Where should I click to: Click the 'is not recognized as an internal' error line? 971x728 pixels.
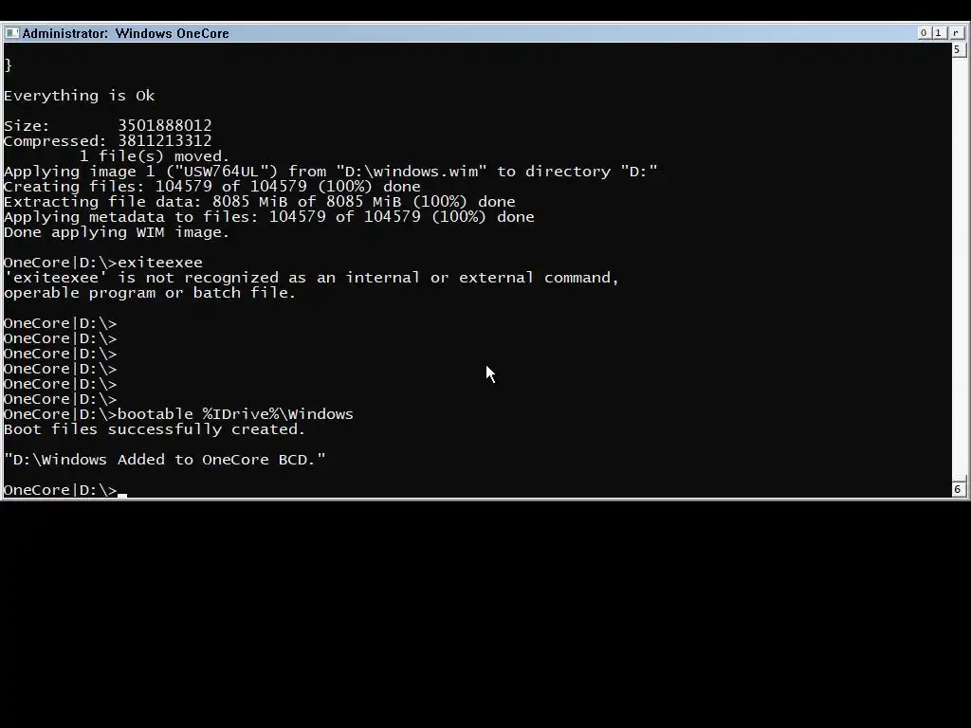click(311, 278)
